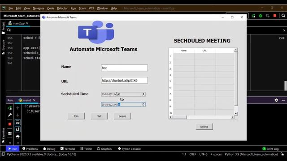Open the Refactor menu in PyCharm
The width and height of the screenshot is (287, 161).
click(x=62, y=8)
